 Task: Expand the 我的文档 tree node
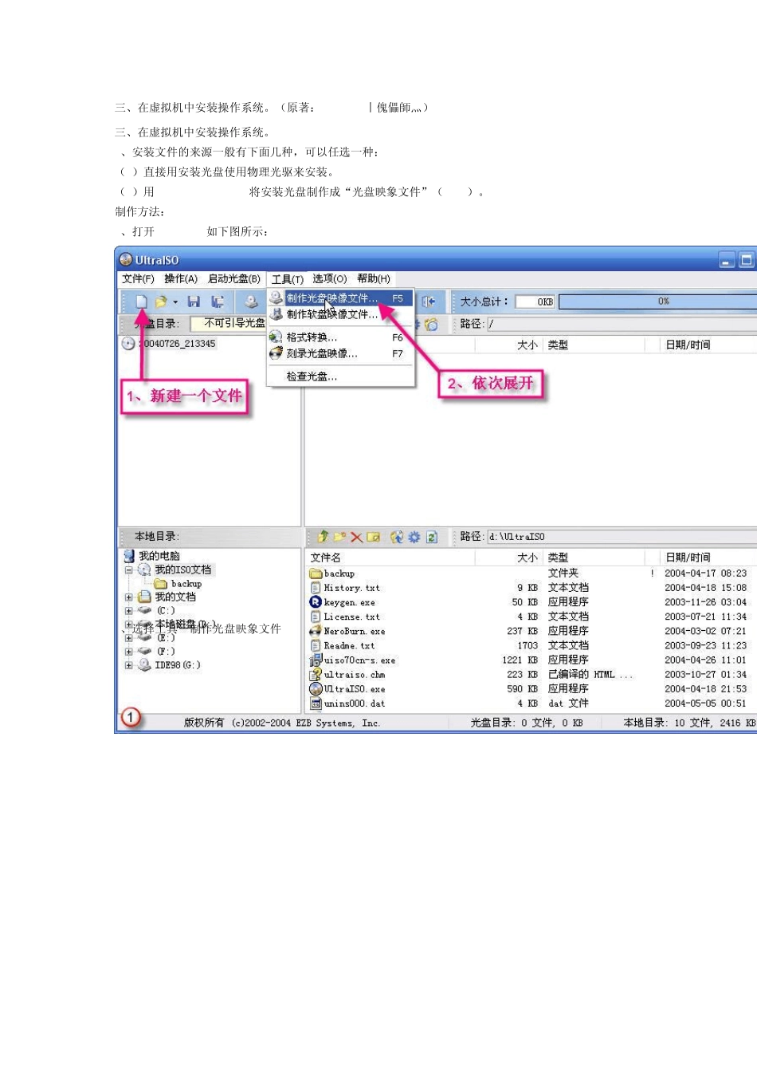pos(128,597)
